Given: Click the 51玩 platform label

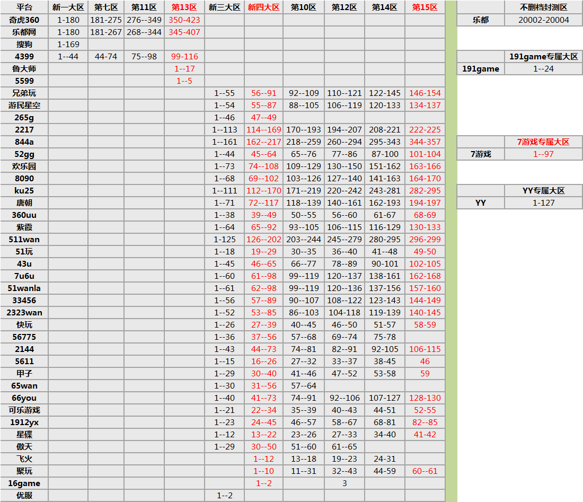Looking at the screenshot, I should (24, 252).
